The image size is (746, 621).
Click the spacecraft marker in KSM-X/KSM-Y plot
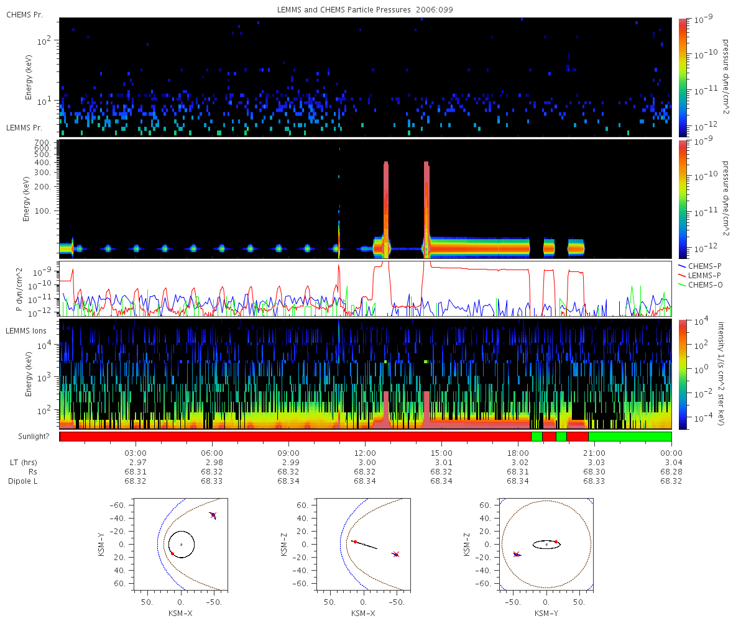pos(213,515)
